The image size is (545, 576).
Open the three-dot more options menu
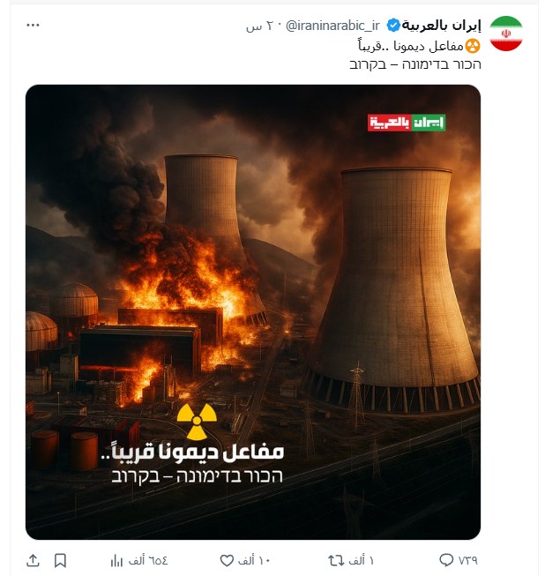click(x=33, y=26)
